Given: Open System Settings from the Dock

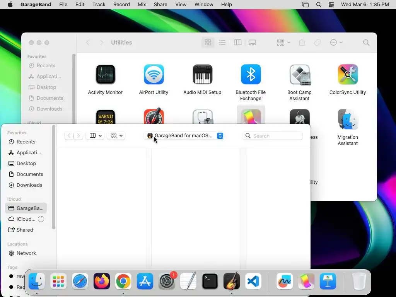Looking at the screenshot, I should pyautogui.click(x=167, y=282).
